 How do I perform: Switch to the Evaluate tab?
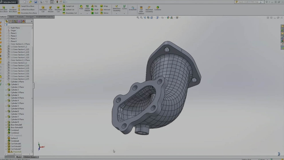[20, 17]
